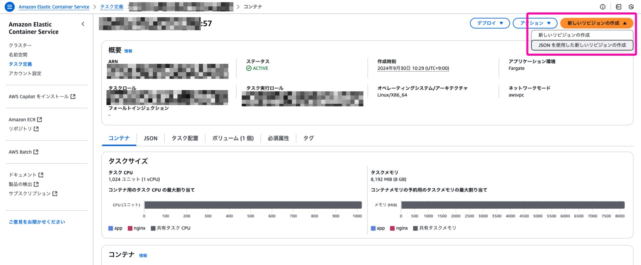Switch to the タグ tab

tap(308, 138)
